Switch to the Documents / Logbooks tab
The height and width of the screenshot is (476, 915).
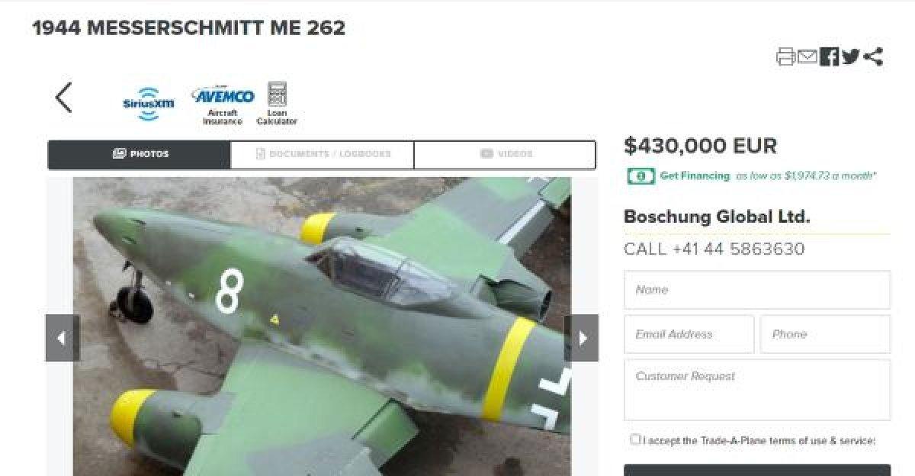[323, 154]
